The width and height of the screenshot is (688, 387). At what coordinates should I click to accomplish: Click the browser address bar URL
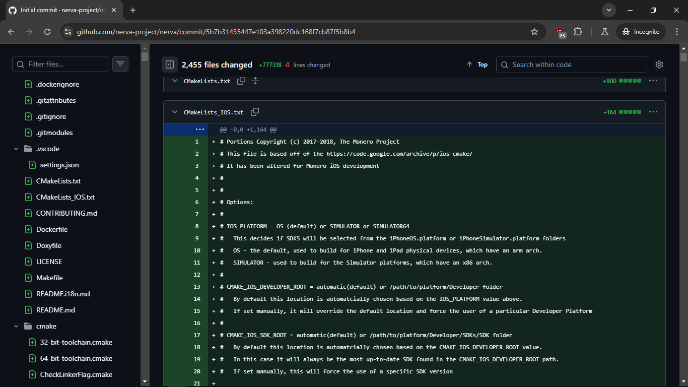(x=216, y=32)
